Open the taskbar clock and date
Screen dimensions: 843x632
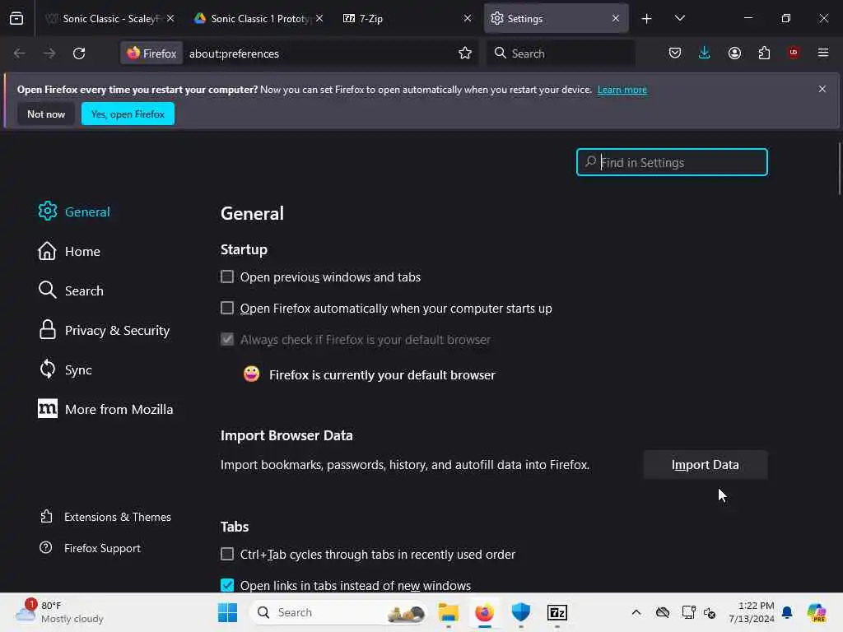point(751,612)
